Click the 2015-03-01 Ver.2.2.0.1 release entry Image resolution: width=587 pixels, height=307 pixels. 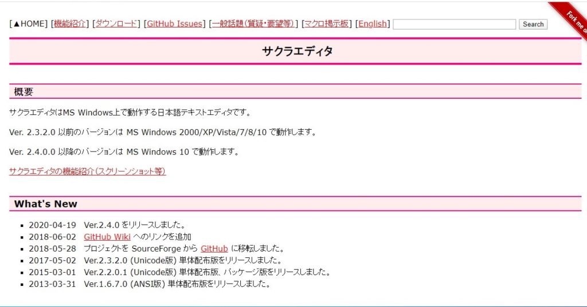[x=179, y=272]
